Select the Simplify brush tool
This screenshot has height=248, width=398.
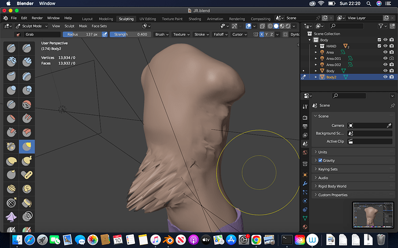(x=27, y=217)
